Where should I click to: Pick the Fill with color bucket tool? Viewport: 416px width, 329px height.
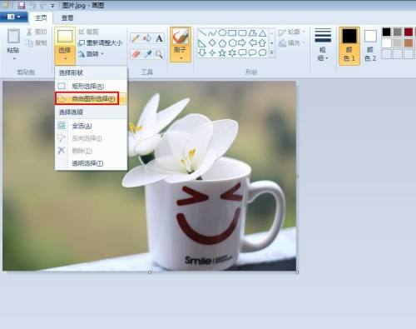[147, 38]
